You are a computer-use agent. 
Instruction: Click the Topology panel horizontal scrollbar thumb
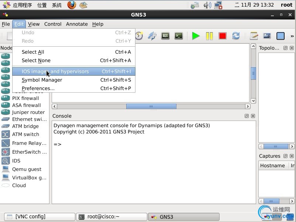click(276, 146)
